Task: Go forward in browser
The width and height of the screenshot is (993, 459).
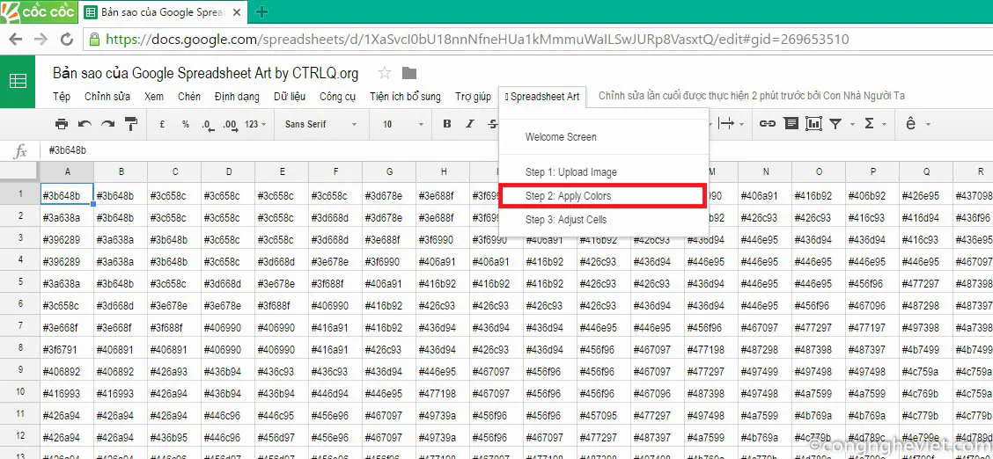Action: [x=40, y=40]
